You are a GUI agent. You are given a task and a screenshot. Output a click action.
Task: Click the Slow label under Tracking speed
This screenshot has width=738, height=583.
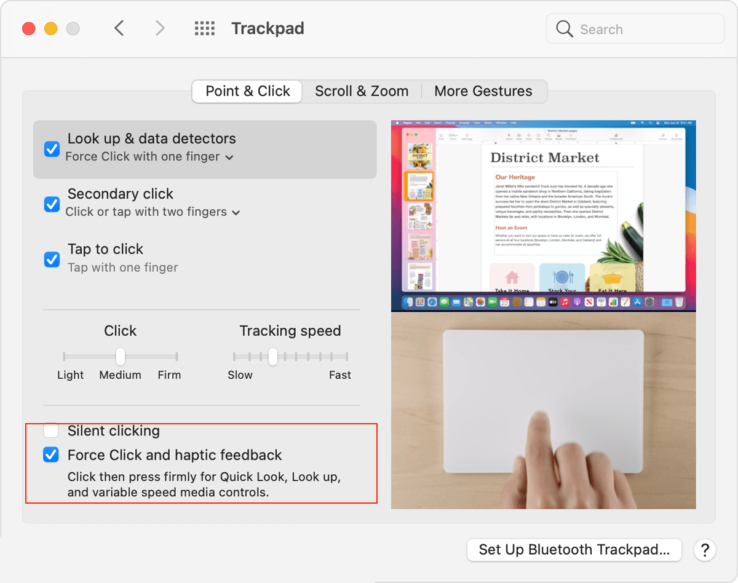tap(240, 375)
